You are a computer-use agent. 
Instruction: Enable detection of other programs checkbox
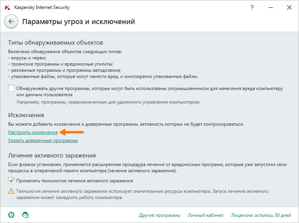click(12, 88)
